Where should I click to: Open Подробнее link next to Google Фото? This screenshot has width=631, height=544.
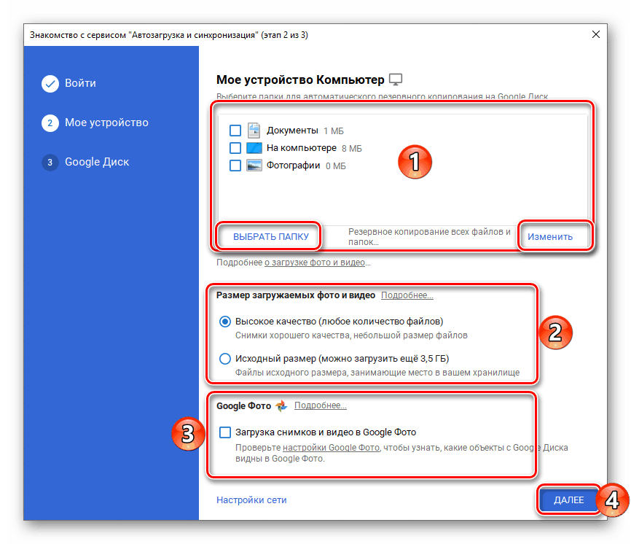321,405
